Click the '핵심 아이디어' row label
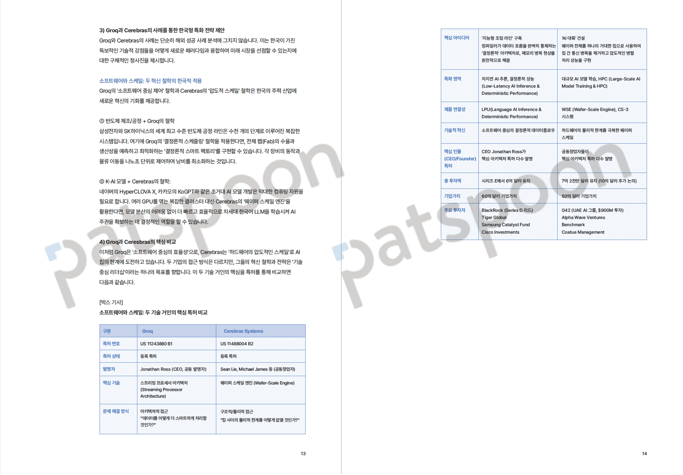Viewport: 683px width, 475px height. [x=456, y=38]
